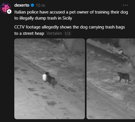Click the dog carrying the bag in the first photo

51,80
